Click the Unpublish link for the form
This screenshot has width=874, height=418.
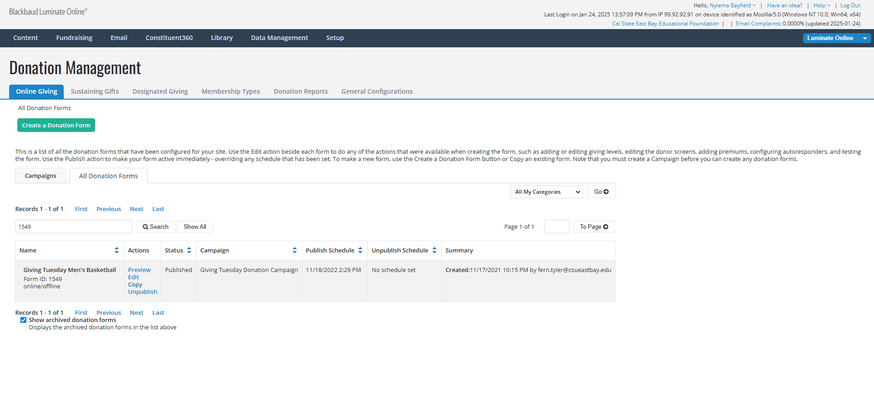coord(142,292)
